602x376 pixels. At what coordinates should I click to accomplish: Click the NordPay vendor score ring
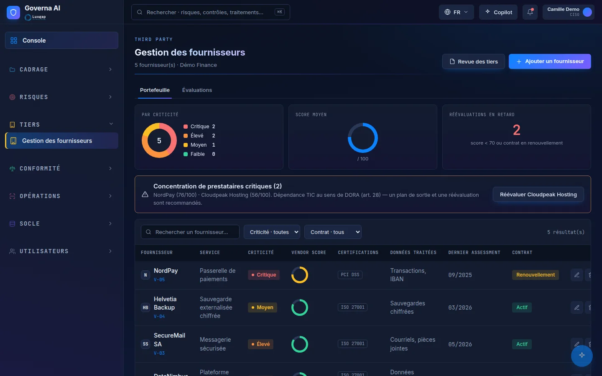300,275
